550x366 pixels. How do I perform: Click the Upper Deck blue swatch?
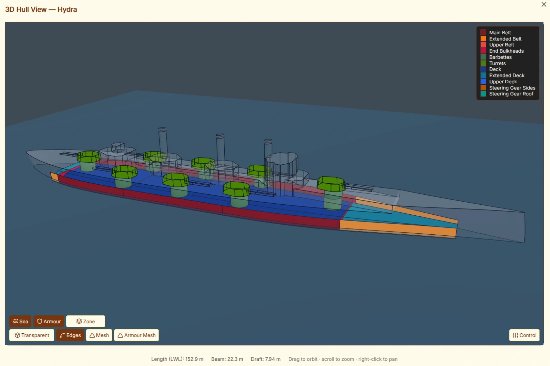click(483, 82)
